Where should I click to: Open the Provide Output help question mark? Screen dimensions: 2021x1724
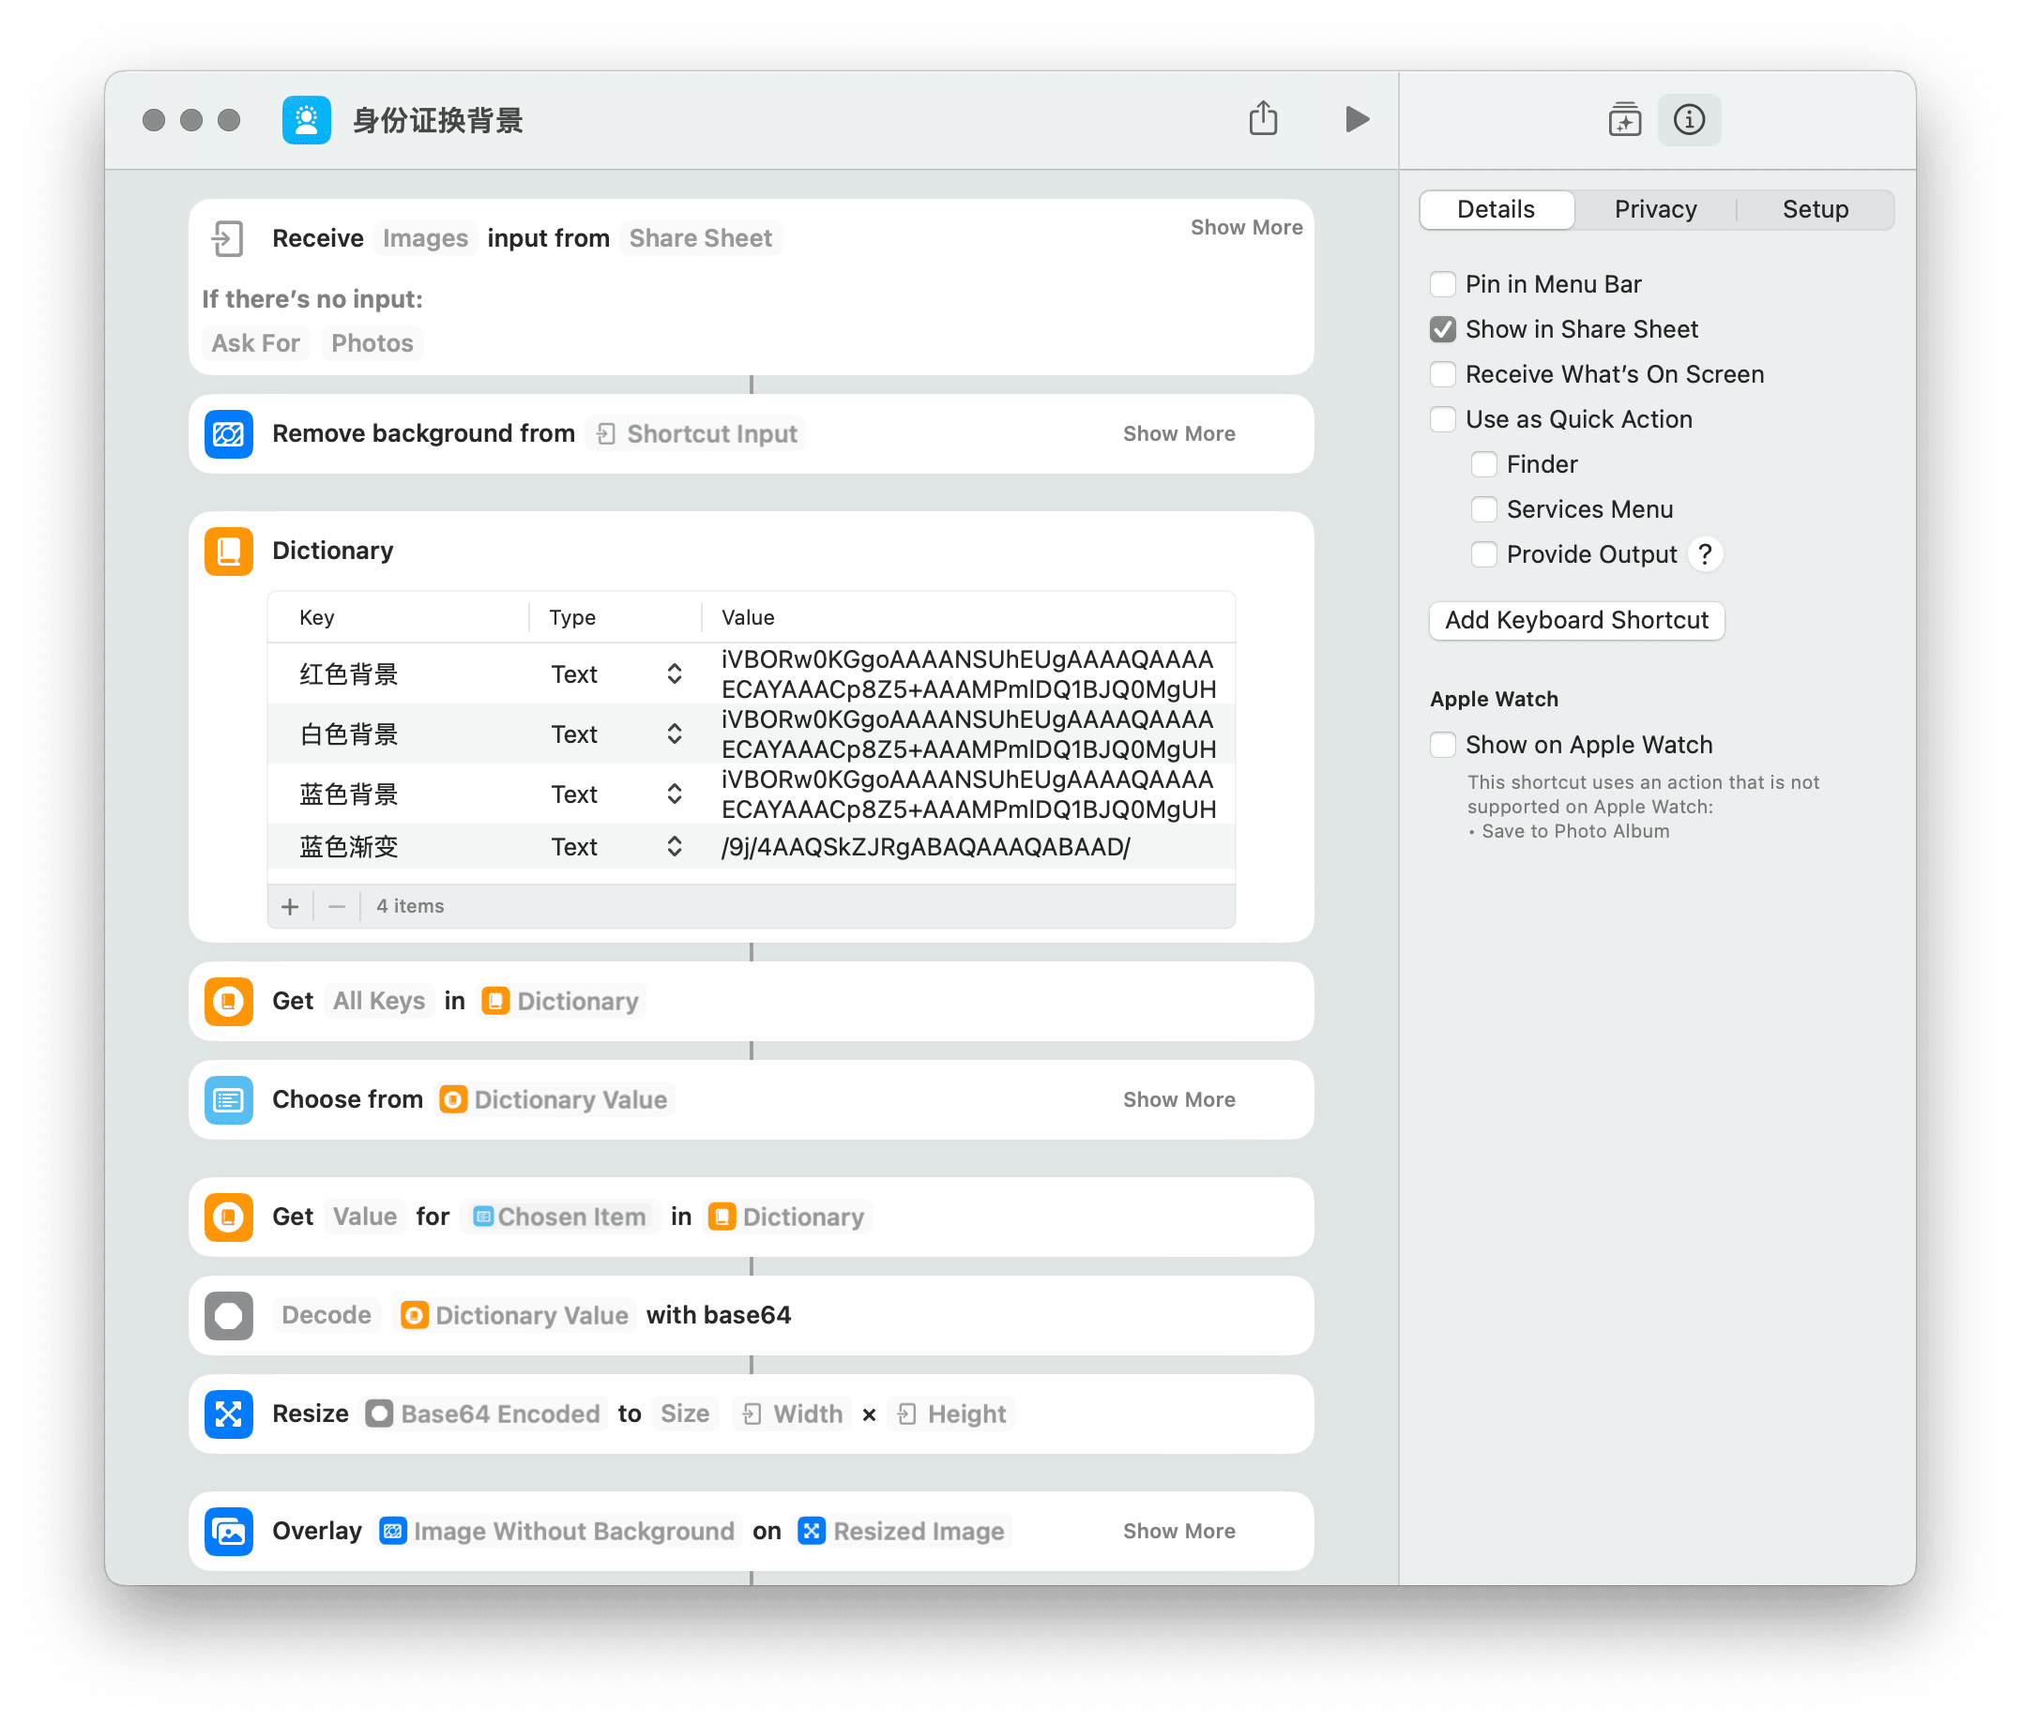(x=1705, y=555)
